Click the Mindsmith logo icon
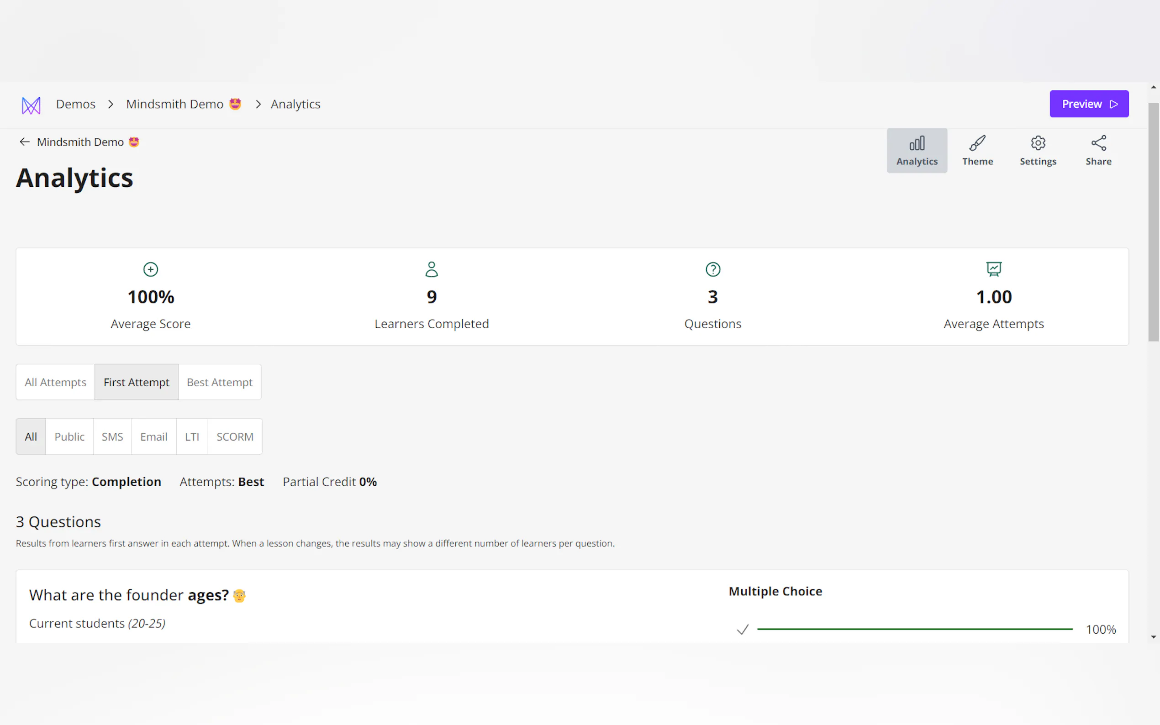The image size is (1160, 725). pos(31,105)
